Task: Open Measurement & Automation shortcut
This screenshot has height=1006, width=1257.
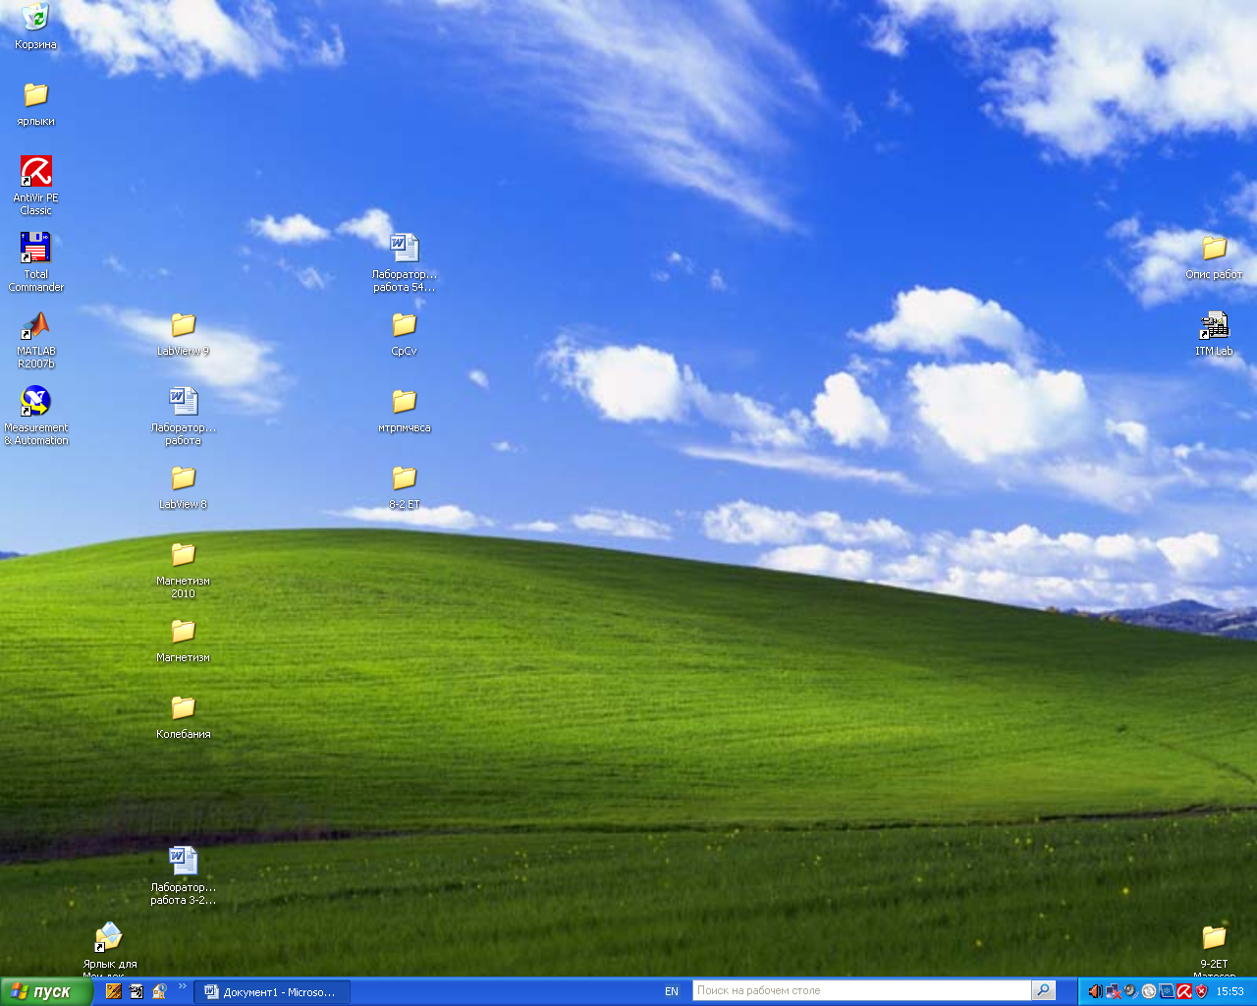Action: pyautogui.click(x=36, y=415)
